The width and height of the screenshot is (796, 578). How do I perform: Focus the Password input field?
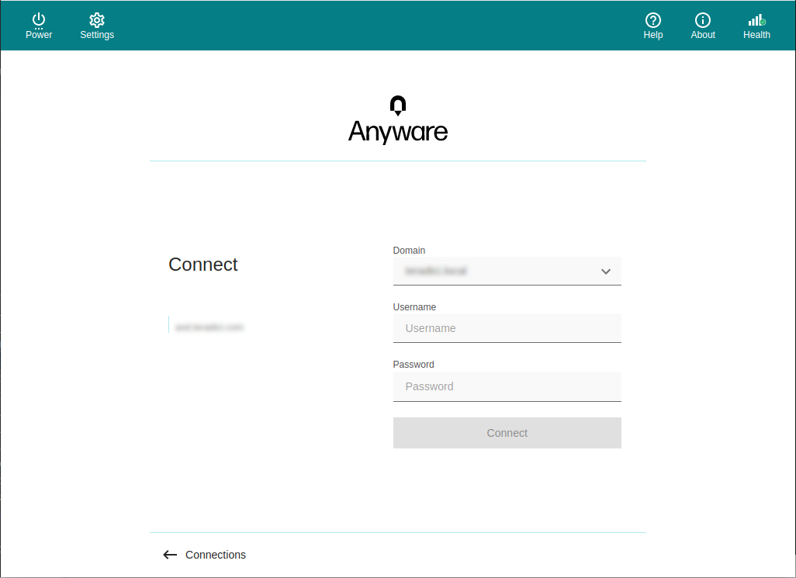(x=507, y=386)
